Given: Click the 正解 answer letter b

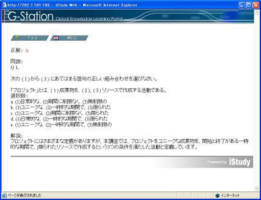Looking at the screenshot, I should (27, 51).
